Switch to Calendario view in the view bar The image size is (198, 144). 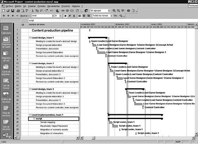tap(6, 30)
